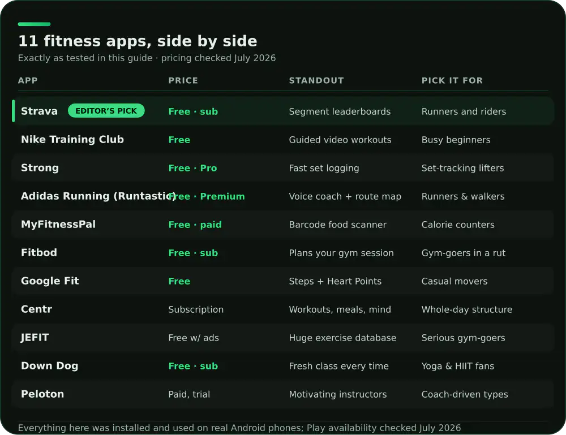Click the "Casual movers" cell
This screenshot has width=566, height=435.
pos(454,281)
